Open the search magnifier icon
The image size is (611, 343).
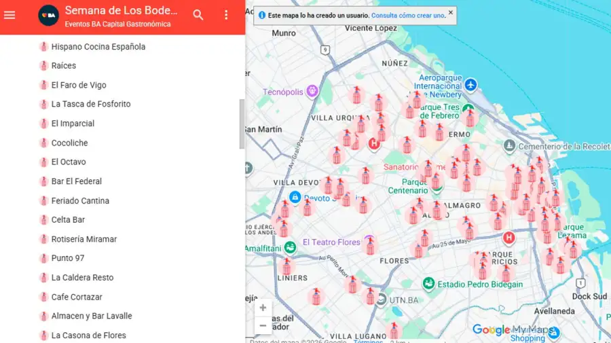pyautogui.click(x=198, y=15)
